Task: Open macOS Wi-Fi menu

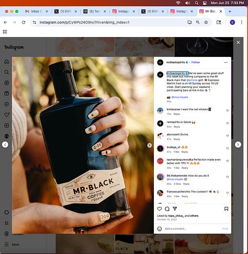Action: tap(178, 3)
